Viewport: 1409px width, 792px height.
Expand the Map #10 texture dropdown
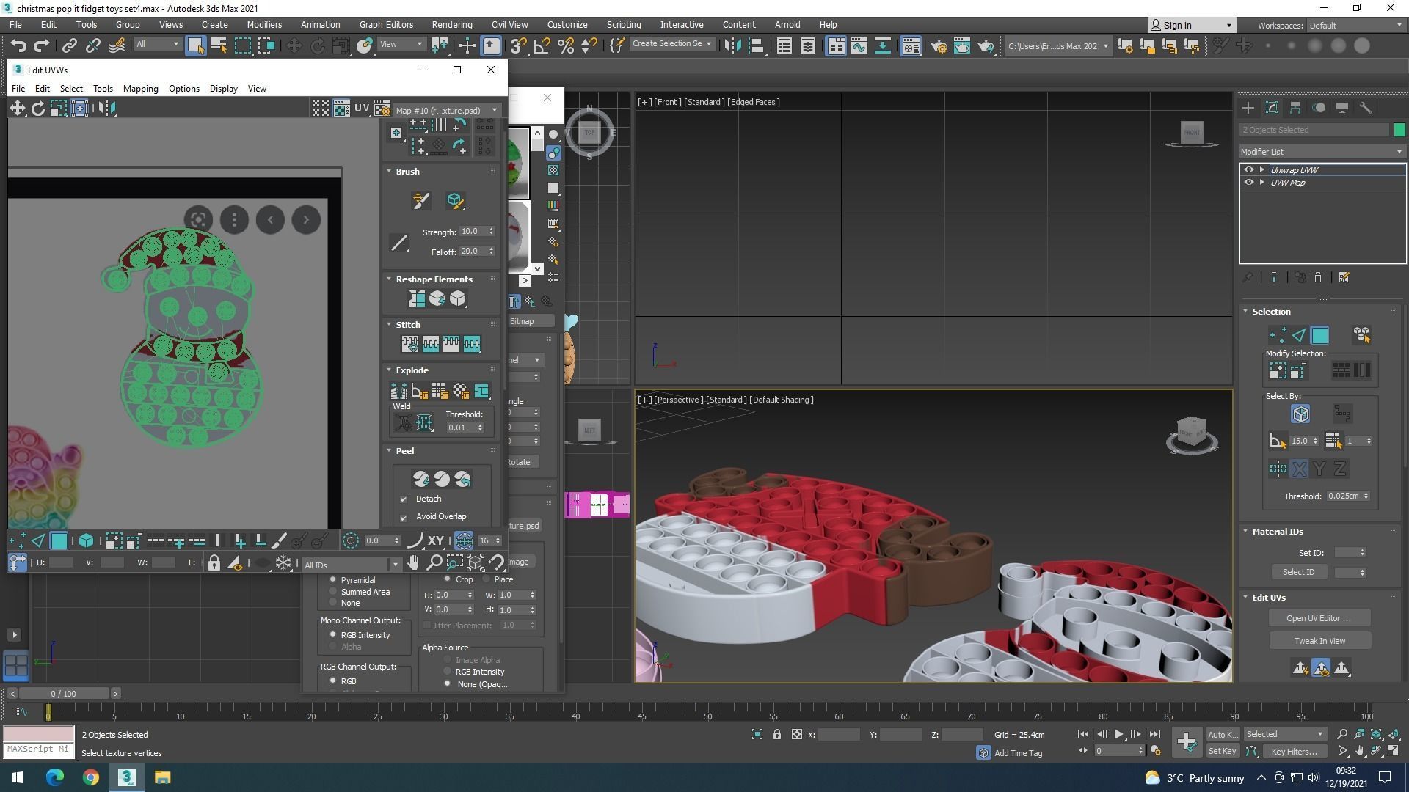click(x=495, y=111)
